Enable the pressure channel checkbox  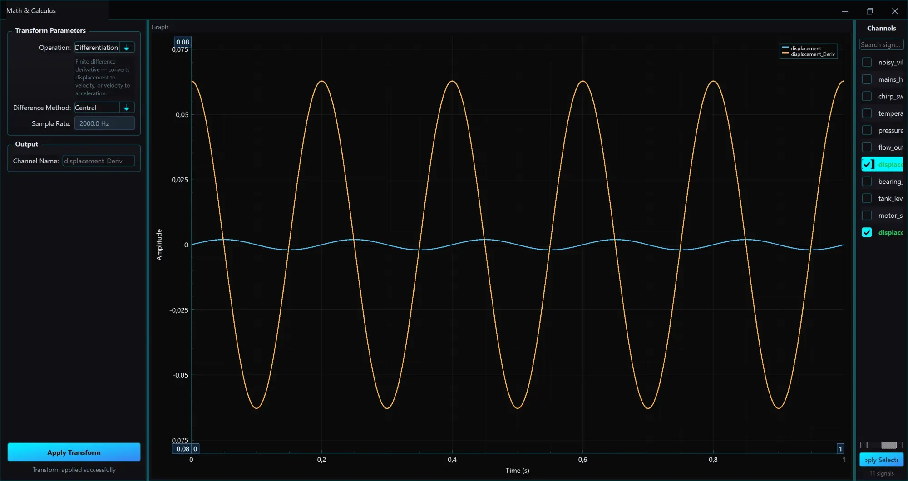coord(867,130)
